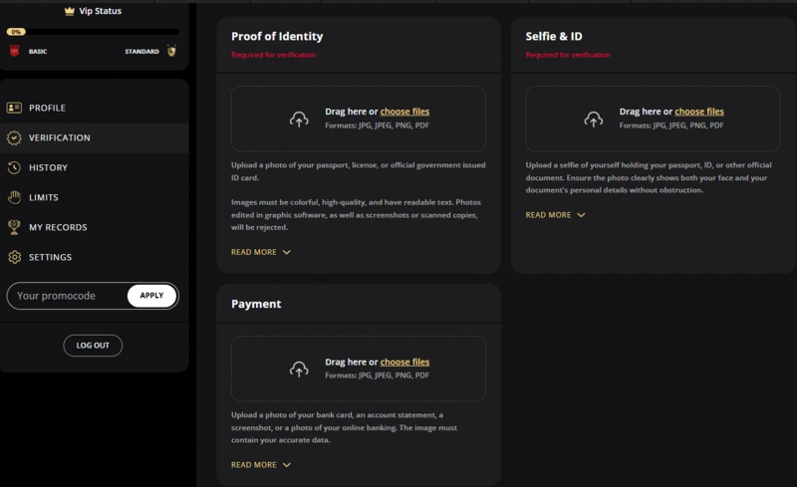Focus the Your promocode input field

pyautogui.click(x=66, y=296)
